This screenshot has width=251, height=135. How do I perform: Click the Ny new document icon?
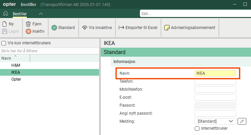coord(5,24)
